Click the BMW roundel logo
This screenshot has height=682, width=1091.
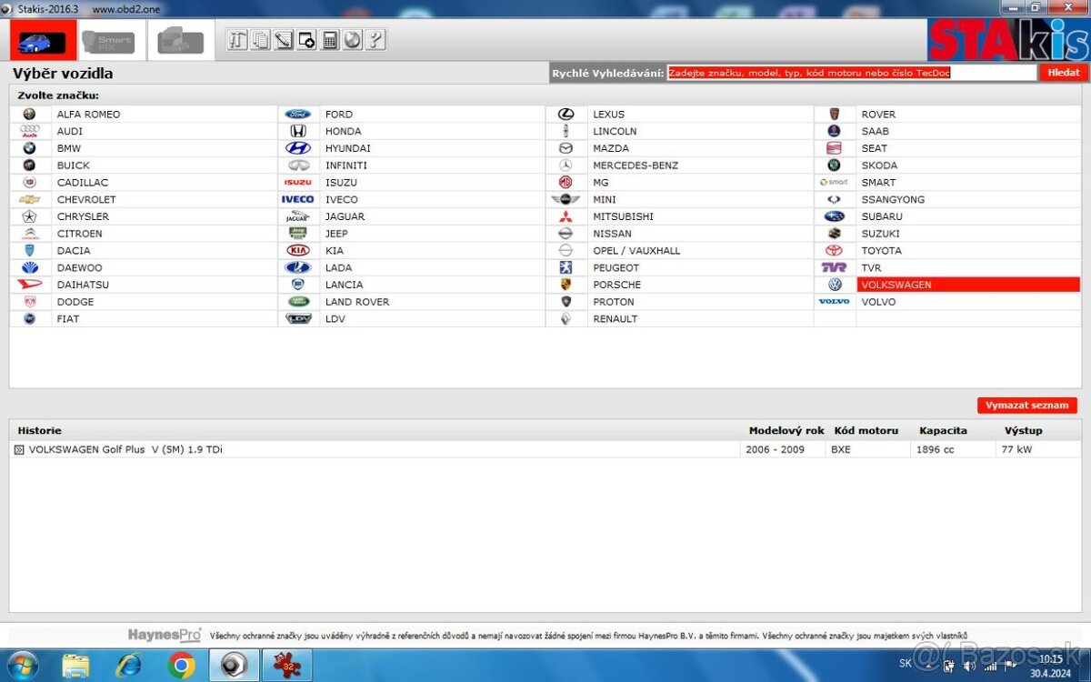pyautogui.click(x=29, y=148)
